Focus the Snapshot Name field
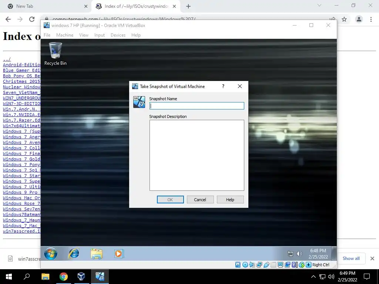 197,106
